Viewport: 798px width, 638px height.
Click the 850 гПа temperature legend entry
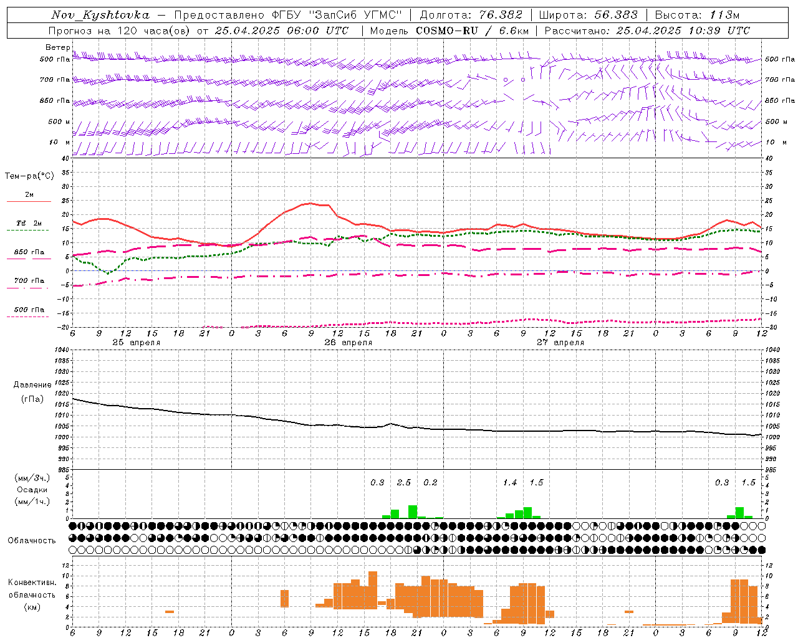tap(29, 252)
